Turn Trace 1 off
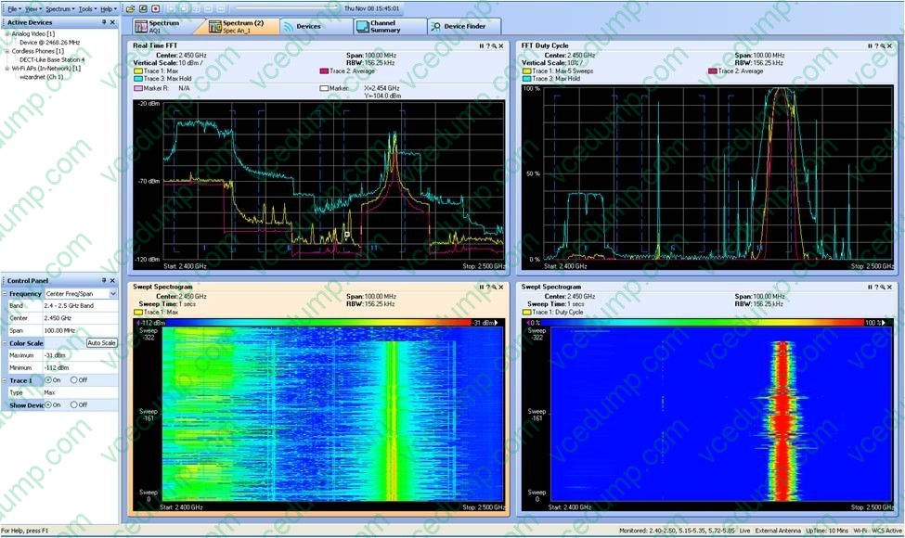Viewport: 905px width, 538px height. (x=73, y=380)
